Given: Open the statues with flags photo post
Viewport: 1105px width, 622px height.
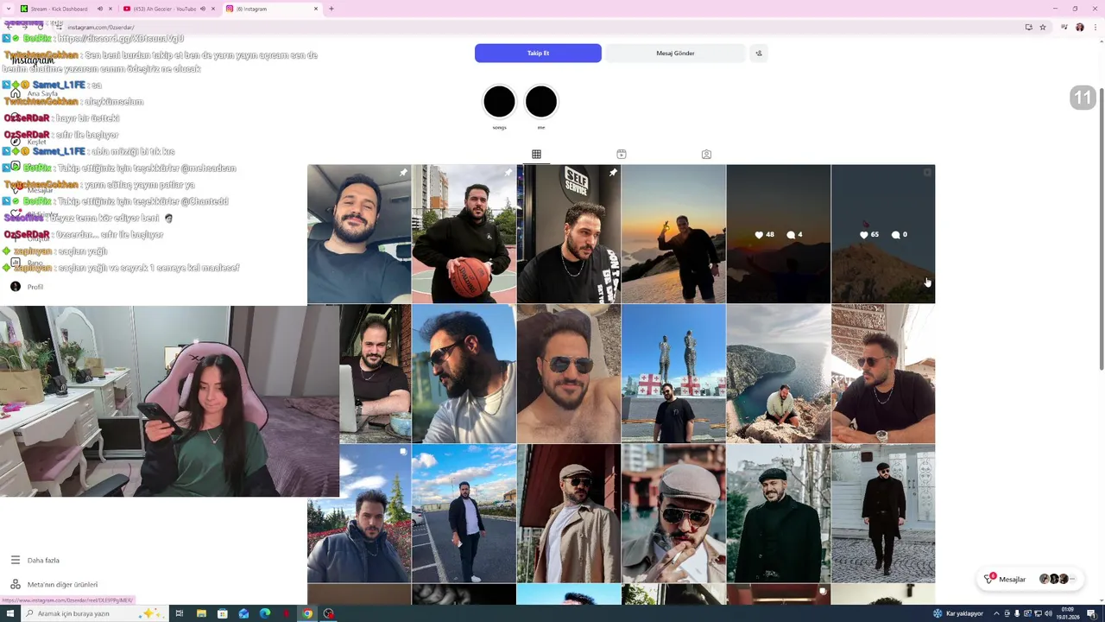Looking at the screenshot, I should [673, 374].
